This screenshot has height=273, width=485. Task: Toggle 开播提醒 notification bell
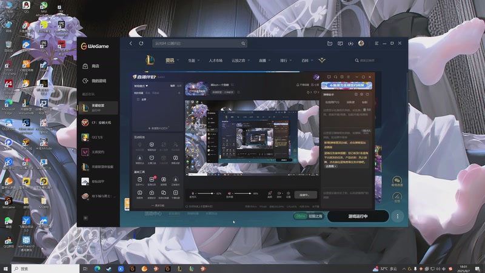click(x=303, y=85)
